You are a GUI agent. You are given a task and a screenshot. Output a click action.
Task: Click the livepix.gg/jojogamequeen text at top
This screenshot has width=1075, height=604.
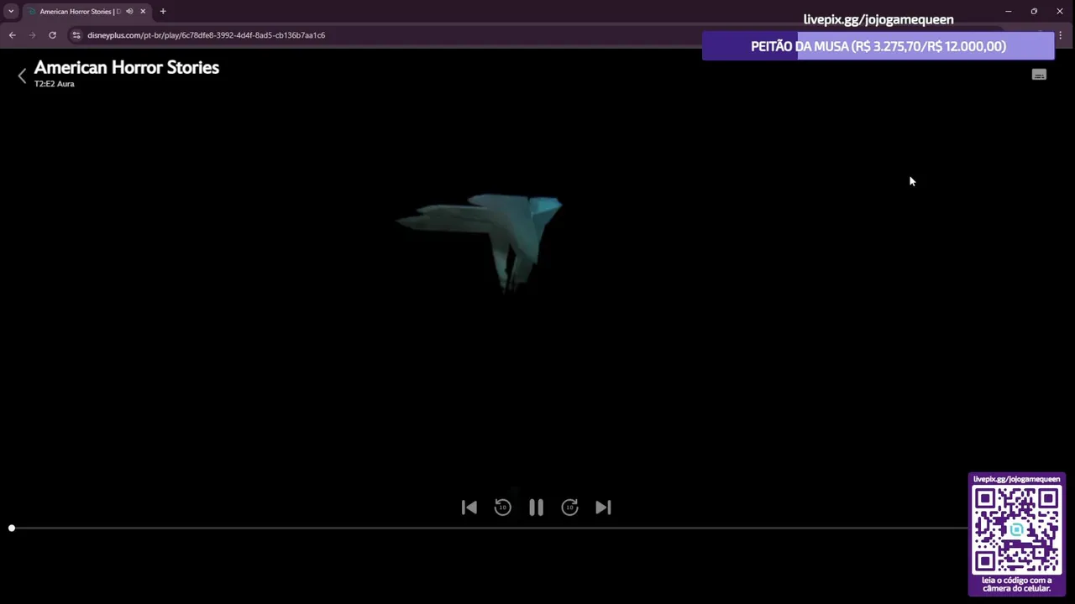point(878,19)
